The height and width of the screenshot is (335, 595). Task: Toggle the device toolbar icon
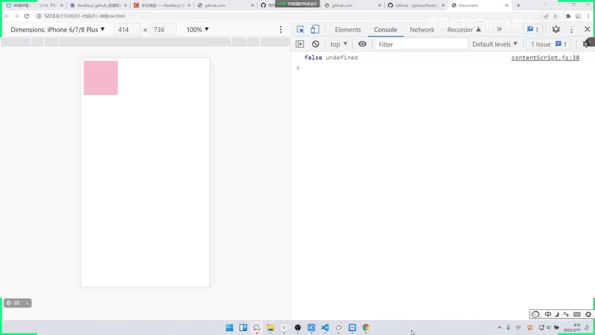(x=315, y=29)
